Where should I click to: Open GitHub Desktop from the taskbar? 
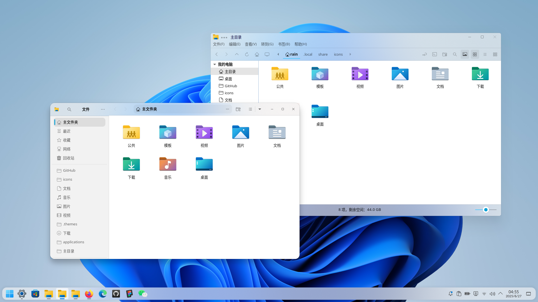(x=116, y=294)
